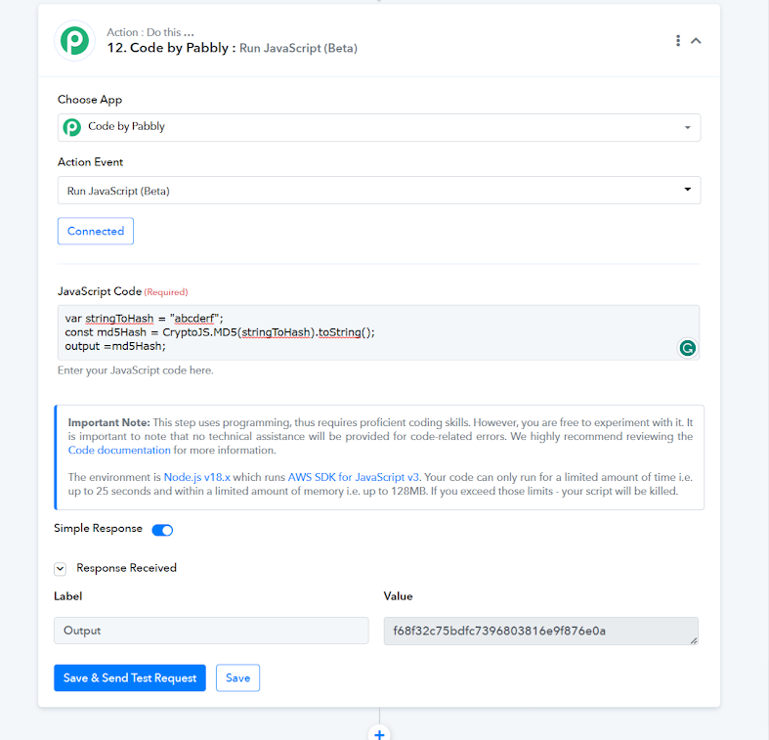Collapse step 12 with the up chevron

click(696, 41)
